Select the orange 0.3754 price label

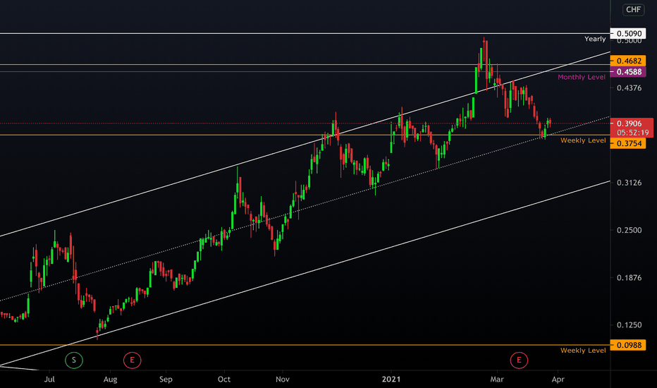click(x=628, y=143)
